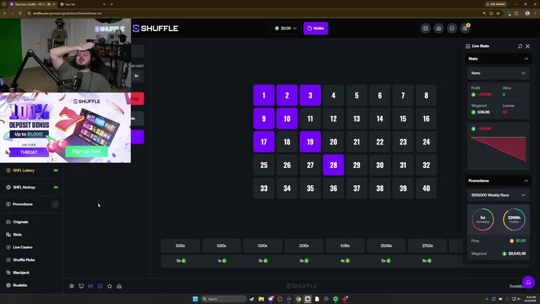
Task: Collapse the Promotions section in Live Stats
Action: [526, 181]
